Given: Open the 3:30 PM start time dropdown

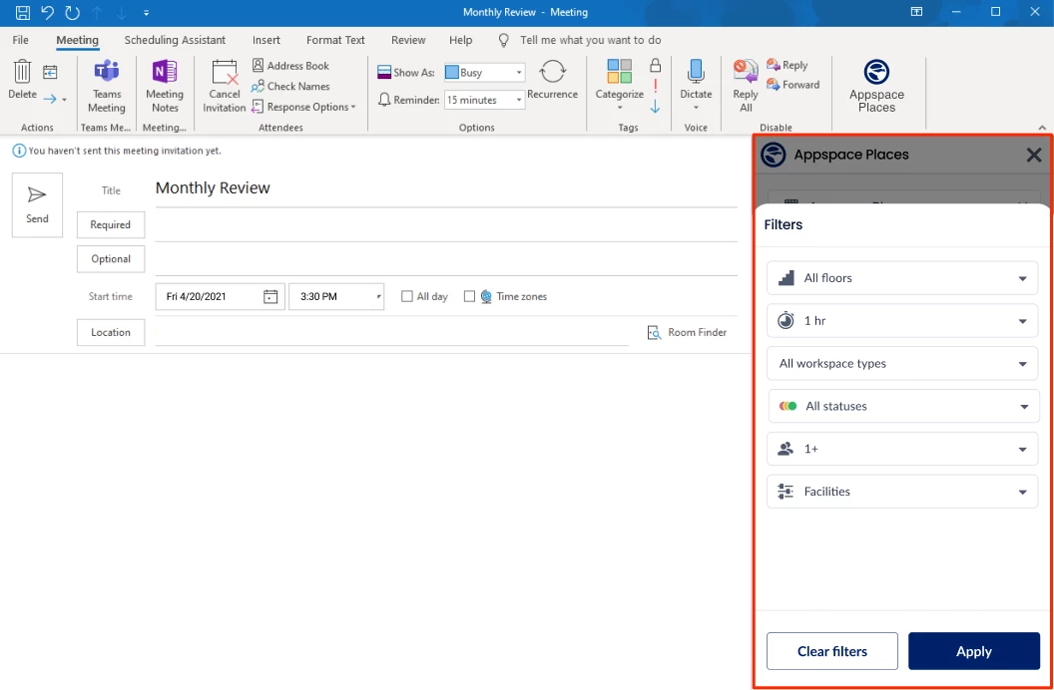Looking at the screenshot, I should tap(336, 297).
